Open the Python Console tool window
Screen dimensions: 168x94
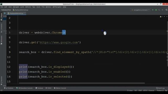(60, 88)
